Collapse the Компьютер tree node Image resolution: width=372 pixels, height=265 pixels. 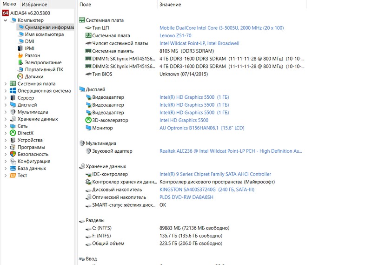coord(5,20)
